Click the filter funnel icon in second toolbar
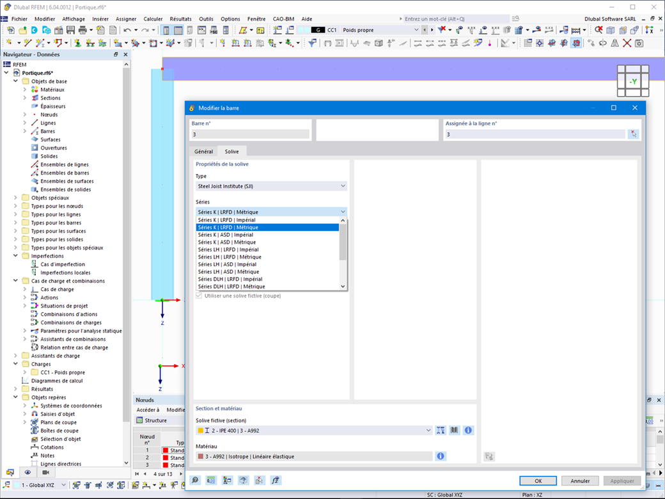Image resolution: width=665 pixels, height=499 pixels. [x=312, y=43]
